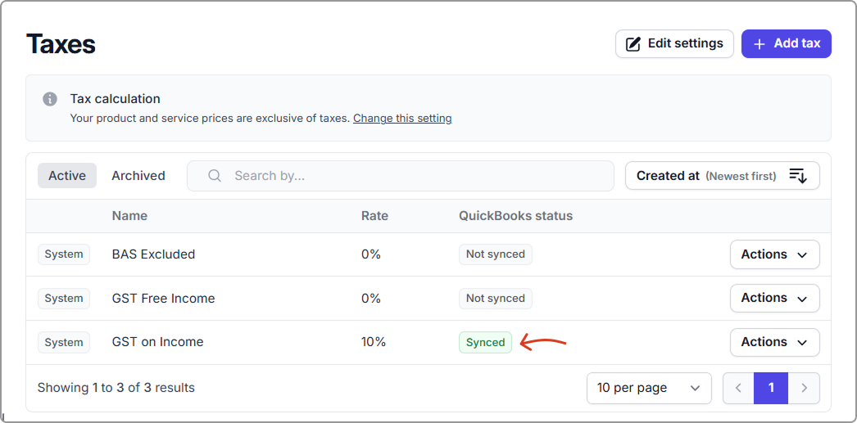Open the 10 per page selector

[x=648, y=388]
